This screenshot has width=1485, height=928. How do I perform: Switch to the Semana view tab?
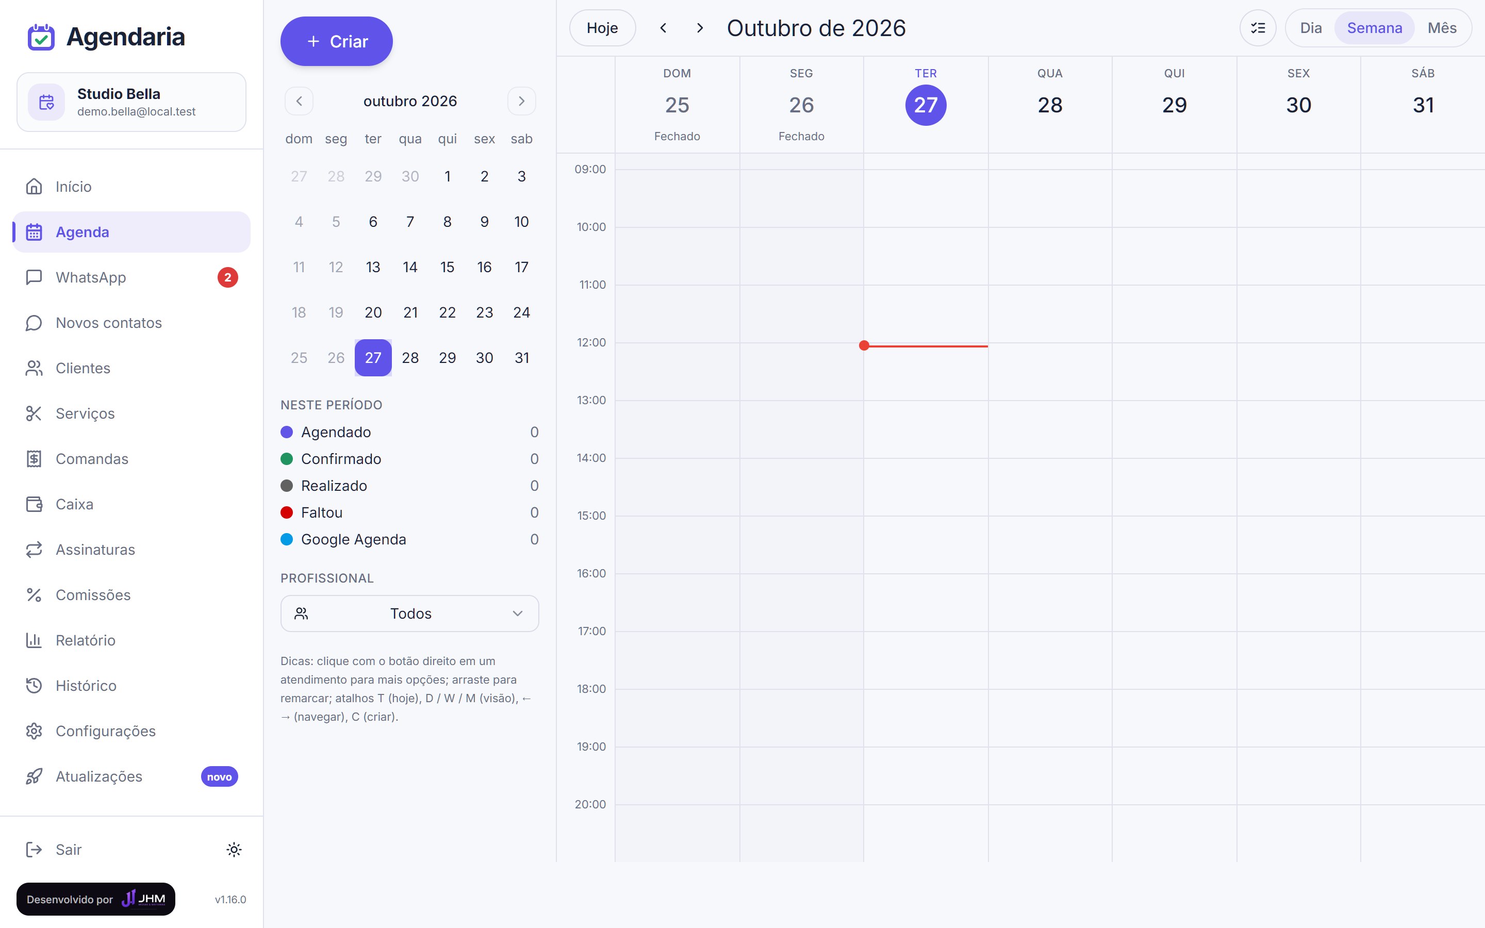(x=1374, y=28)
